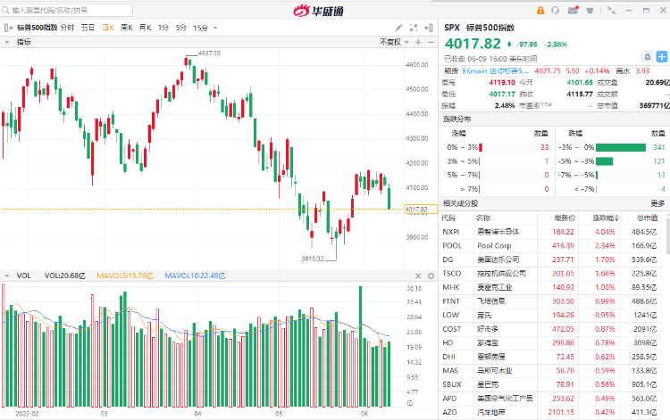Select the LOW 劳氏 row

pos(551,315)
